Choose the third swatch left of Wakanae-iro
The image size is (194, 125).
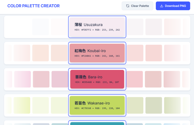pos(22,105)
